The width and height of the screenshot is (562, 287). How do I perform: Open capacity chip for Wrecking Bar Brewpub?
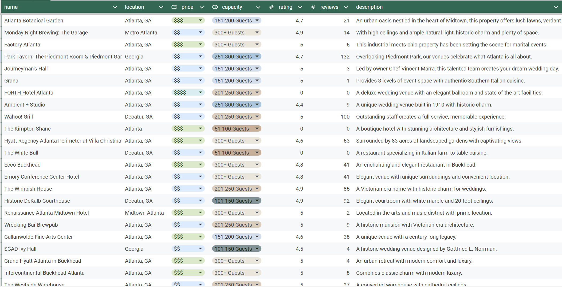pos(237,225)
